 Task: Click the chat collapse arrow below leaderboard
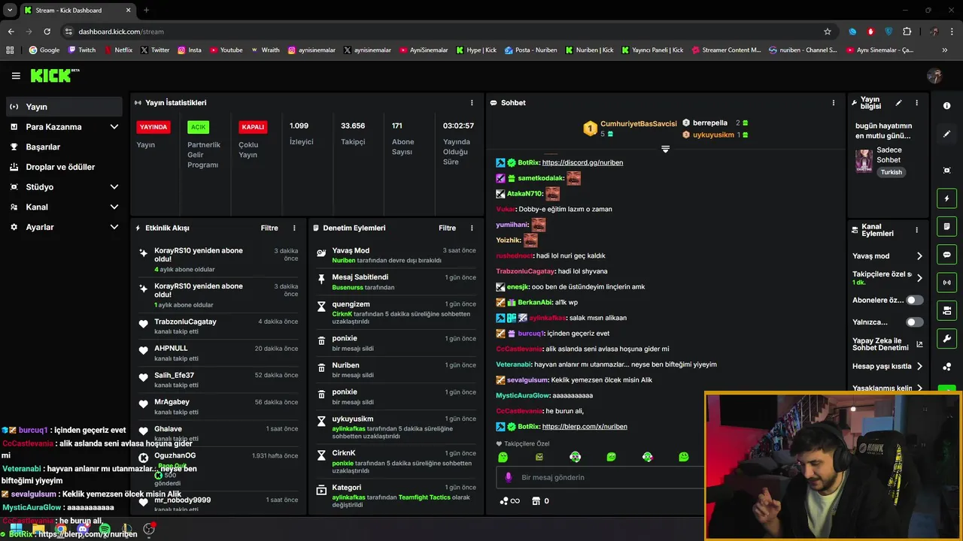tap(665, 150)
